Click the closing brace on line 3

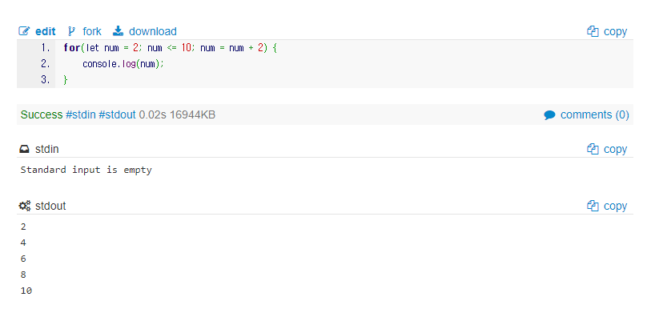pos(66,80)
